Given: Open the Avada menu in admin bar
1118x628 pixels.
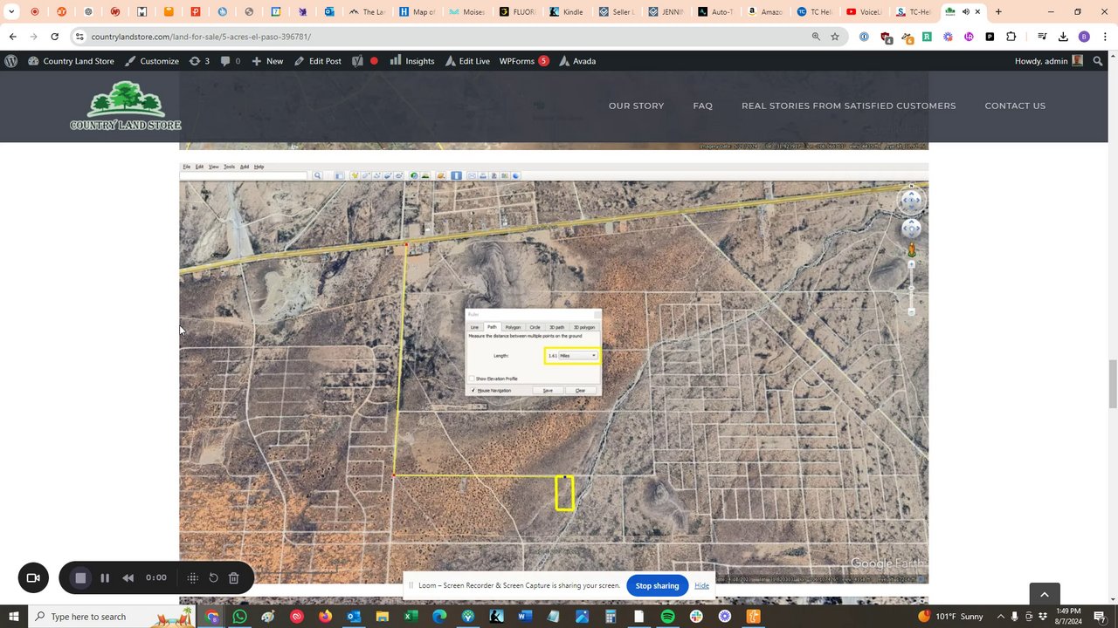Looking at the screenshot, I should [x=577, y=61].
